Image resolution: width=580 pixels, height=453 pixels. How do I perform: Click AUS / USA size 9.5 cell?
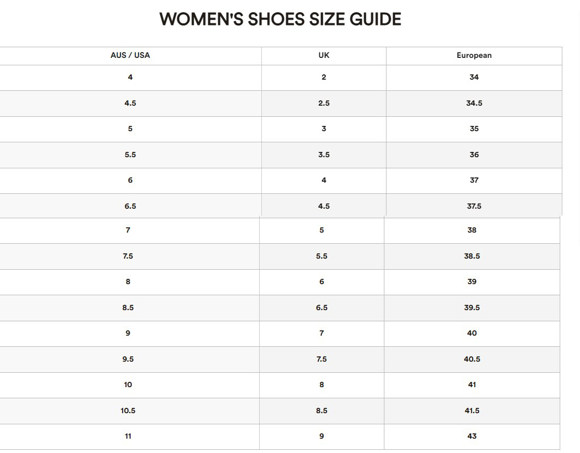click(128, 359)
